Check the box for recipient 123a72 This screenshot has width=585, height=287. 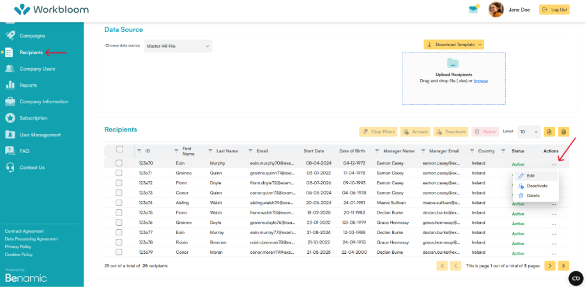(119, 182)
